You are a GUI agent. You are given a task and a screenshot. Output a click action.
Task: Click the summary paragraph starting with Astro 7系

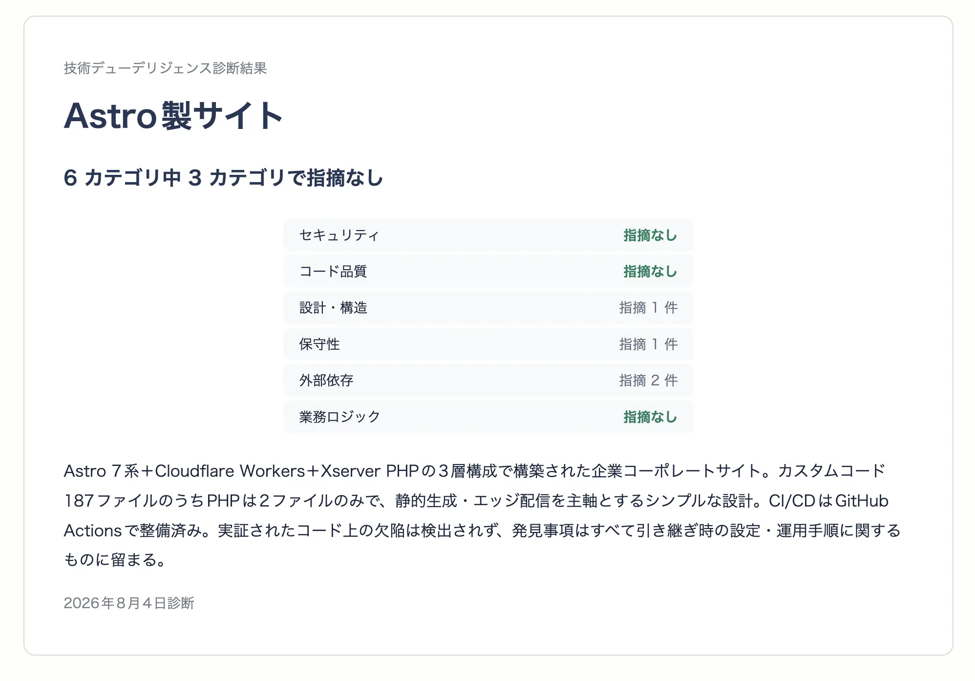tap(483, 515)
